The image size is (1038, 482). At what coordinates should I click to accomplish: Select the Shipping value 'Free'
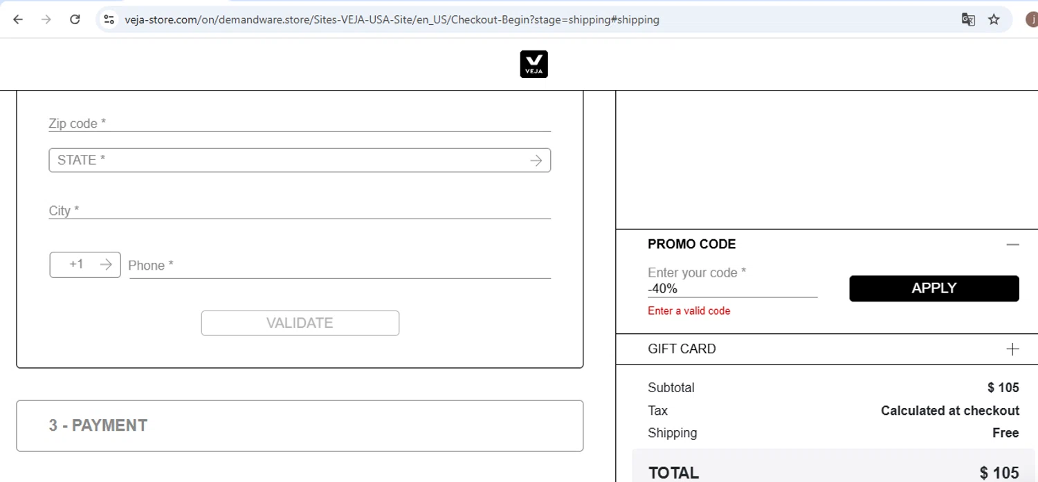1005,433
